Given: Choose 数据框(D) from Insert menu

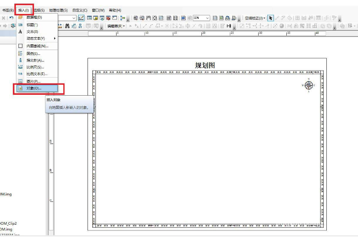Looking at the screenshot, I should tap(37, 17).
